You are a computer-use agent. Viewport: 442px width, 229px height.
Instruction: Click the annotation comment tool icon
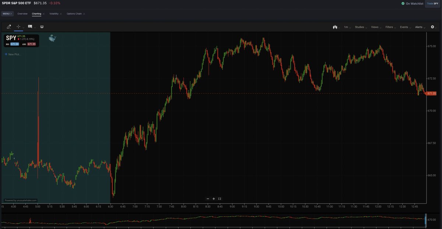pyautogui.click(x=30, y=27)
